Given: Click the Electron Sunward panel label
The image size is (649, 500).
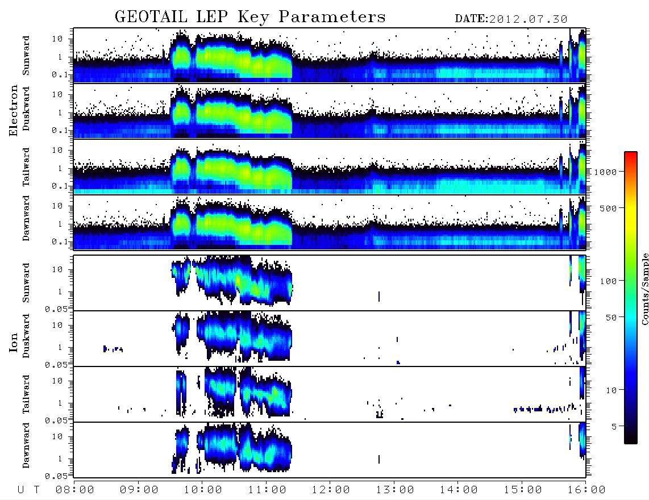Looking at the screenshot, I should tap(26, 56).
